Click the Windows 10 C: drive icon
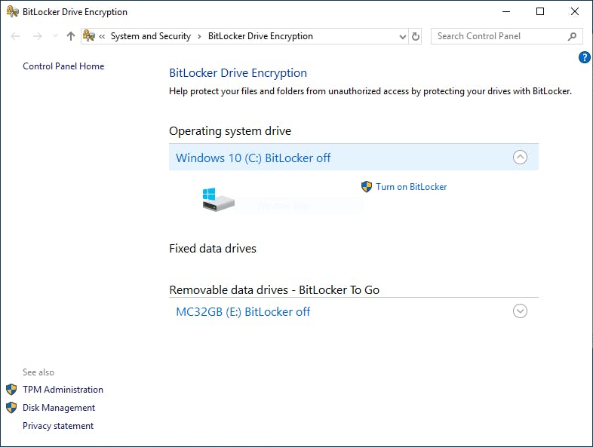Image resolution: width=593 pixels, height=447 pixels. click(218, 200)
